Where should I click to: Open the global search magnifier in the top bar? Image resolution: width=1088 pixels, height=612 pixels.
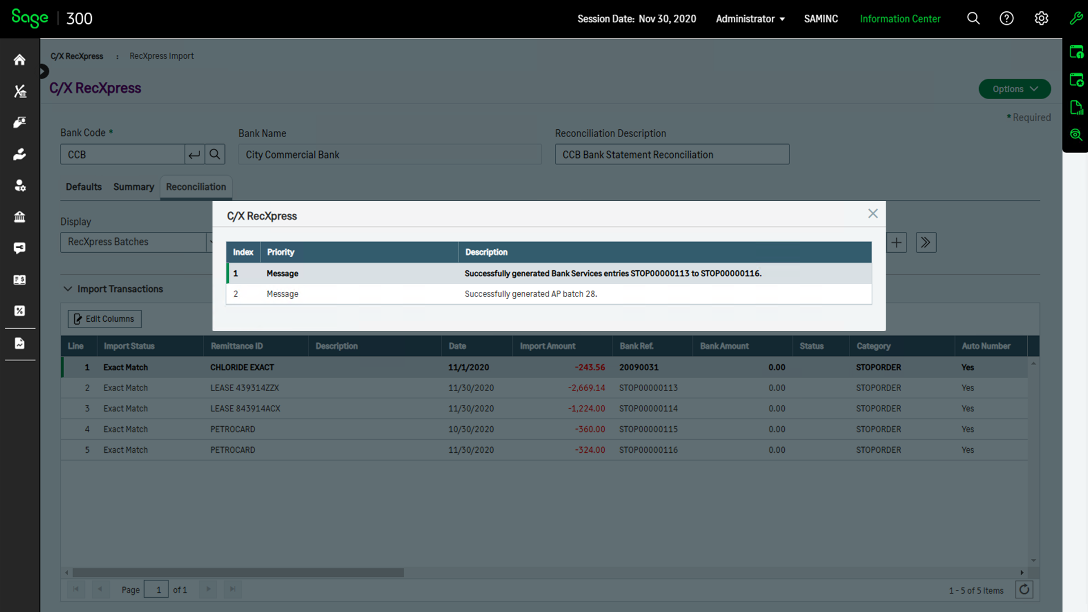pos(973,18)
